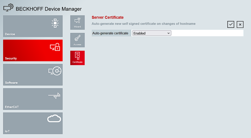Select the Certificate sub-page icon
Viewport: 251px width, 138px height.
click(x=77, y=58)
